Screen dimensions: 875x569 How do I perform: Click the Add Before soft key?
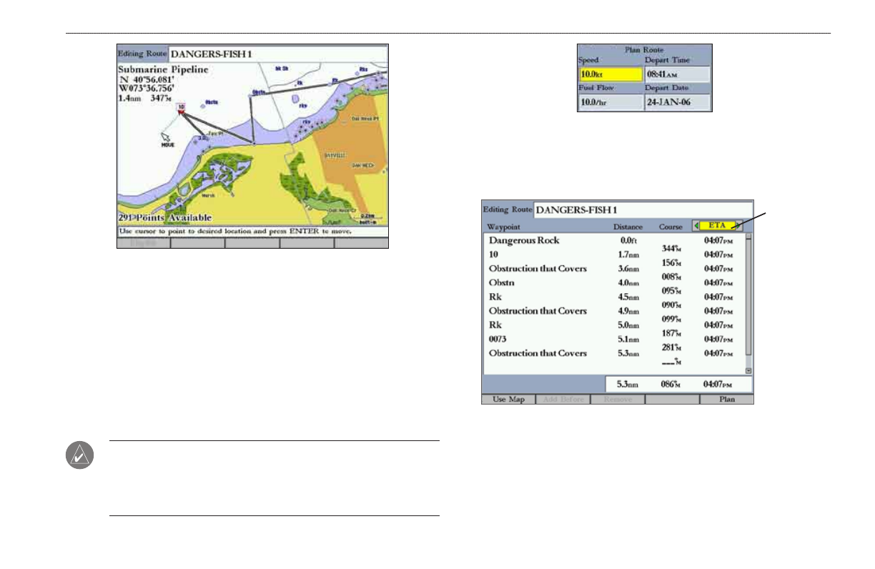[x=563, y=399]
